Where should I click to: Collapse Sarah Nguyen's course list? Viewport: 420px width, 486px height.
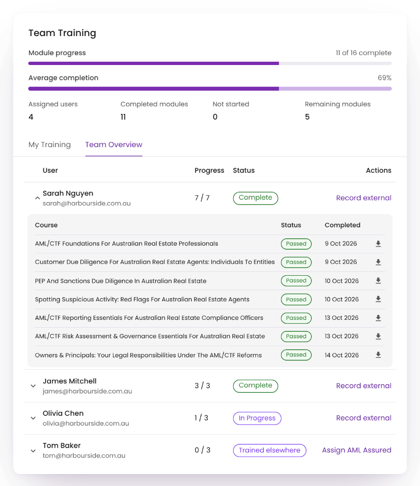coord(37,198)
